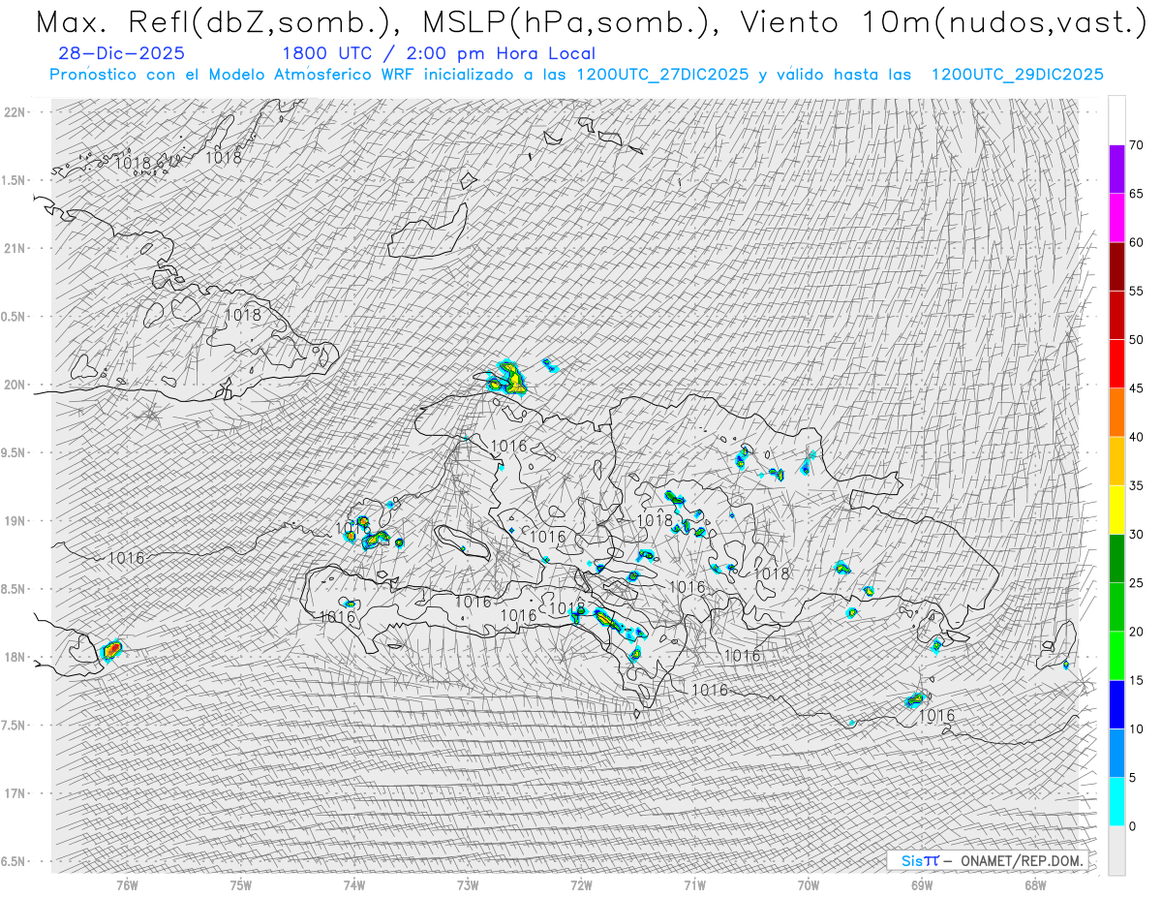The image size is (1162, 898).
Task: Click the '21N' latitude label
Action: [16, 248]
